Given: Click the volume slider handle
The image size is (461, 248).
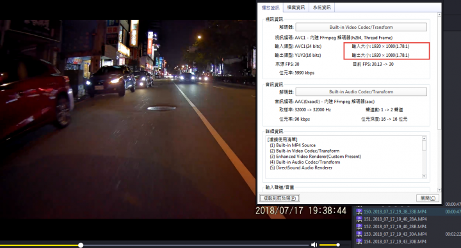Looking at the screenshot, I should [x=338, y=245].
